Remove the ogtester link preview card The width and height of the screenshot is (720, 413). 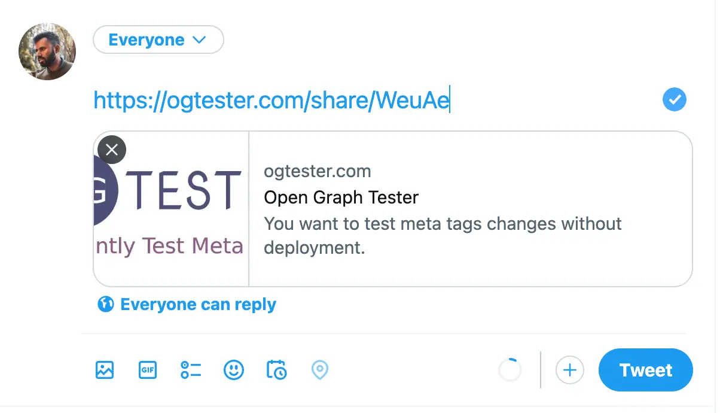[112, 150]
